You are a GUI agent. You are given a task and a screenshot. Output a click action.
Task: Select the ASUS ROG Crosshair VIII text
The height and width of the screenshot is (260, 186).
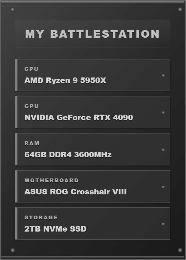[x=75, y=192]
